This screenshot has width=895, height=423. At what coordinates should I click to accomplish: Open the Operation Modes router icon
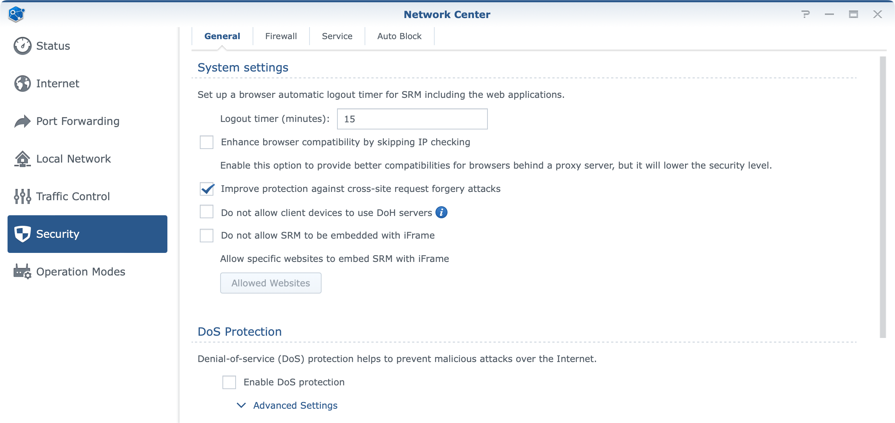click(x=23, y=271)
